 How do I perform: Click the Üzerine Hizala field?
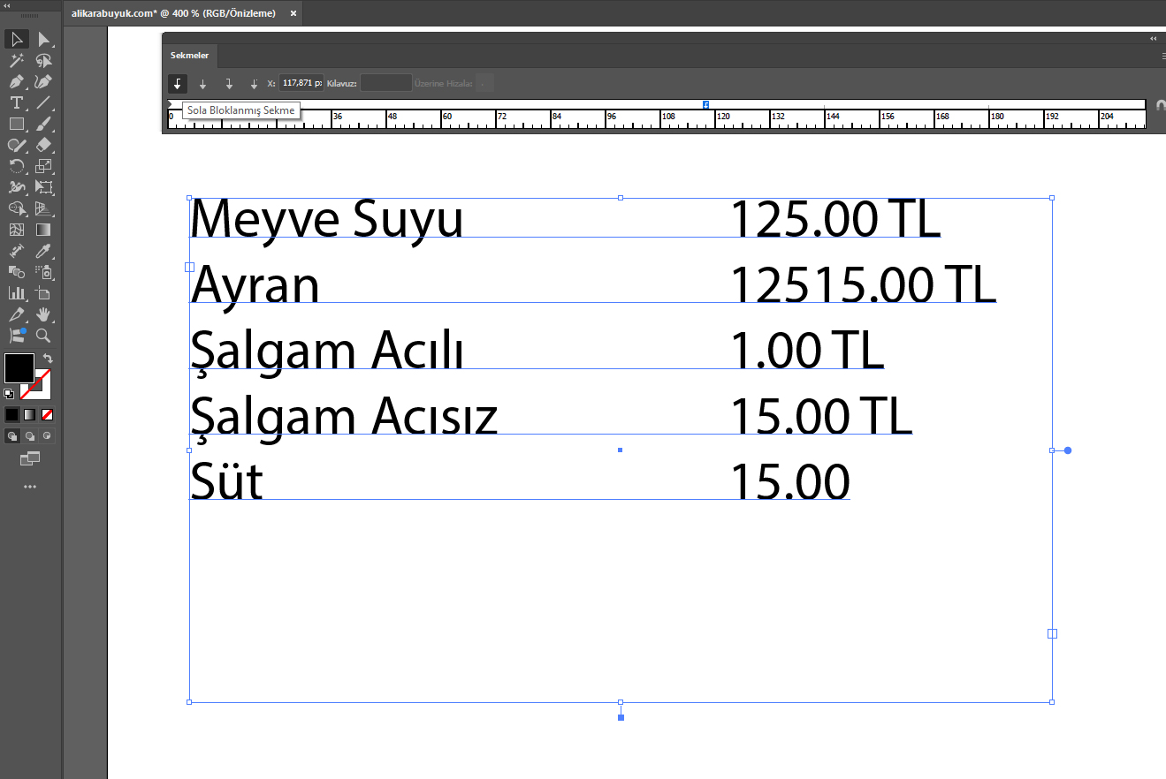(484, 84)
